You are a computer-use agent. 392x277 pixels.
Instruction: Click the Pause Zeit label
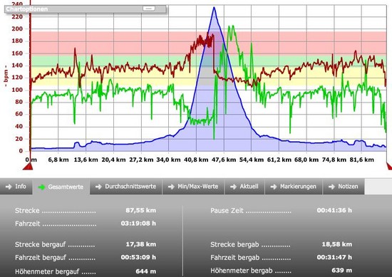pyautogui.click(x=227, y=211)
